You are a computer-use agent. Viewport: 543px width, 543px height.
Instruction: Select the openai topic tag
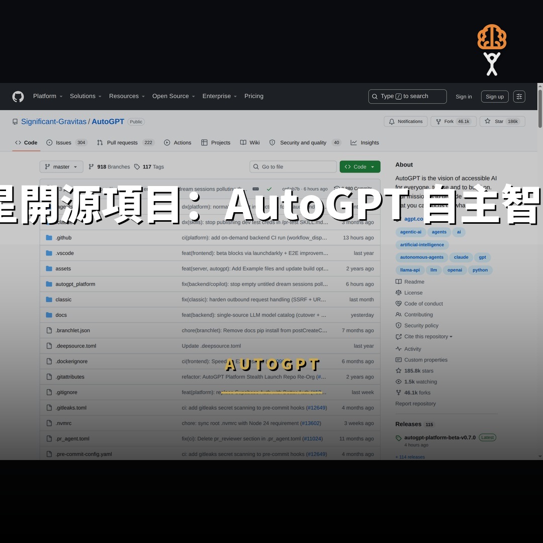click(455, 270)
